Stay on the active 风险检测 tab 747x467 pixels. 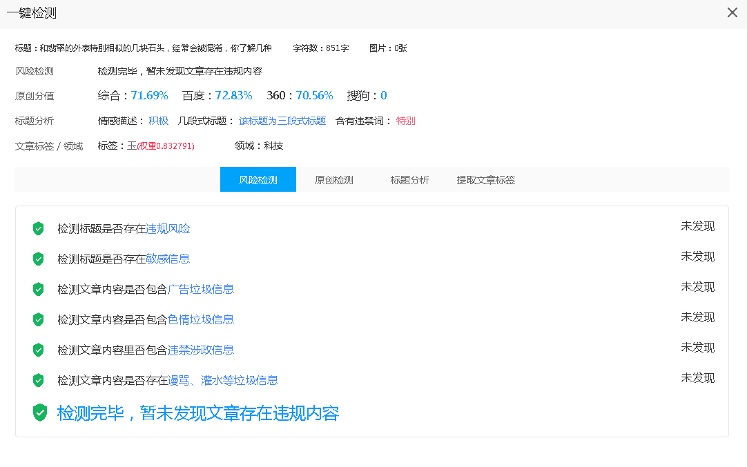coord(258,179)
